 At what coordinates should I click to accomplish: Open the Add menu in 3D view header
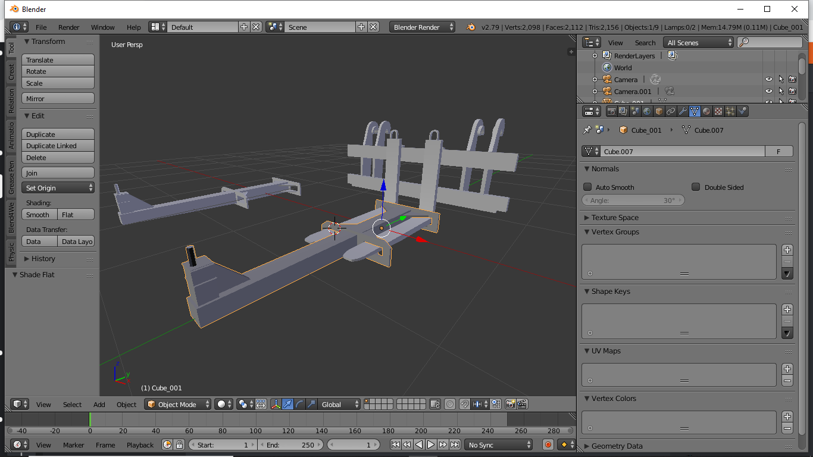click(99, 404)
